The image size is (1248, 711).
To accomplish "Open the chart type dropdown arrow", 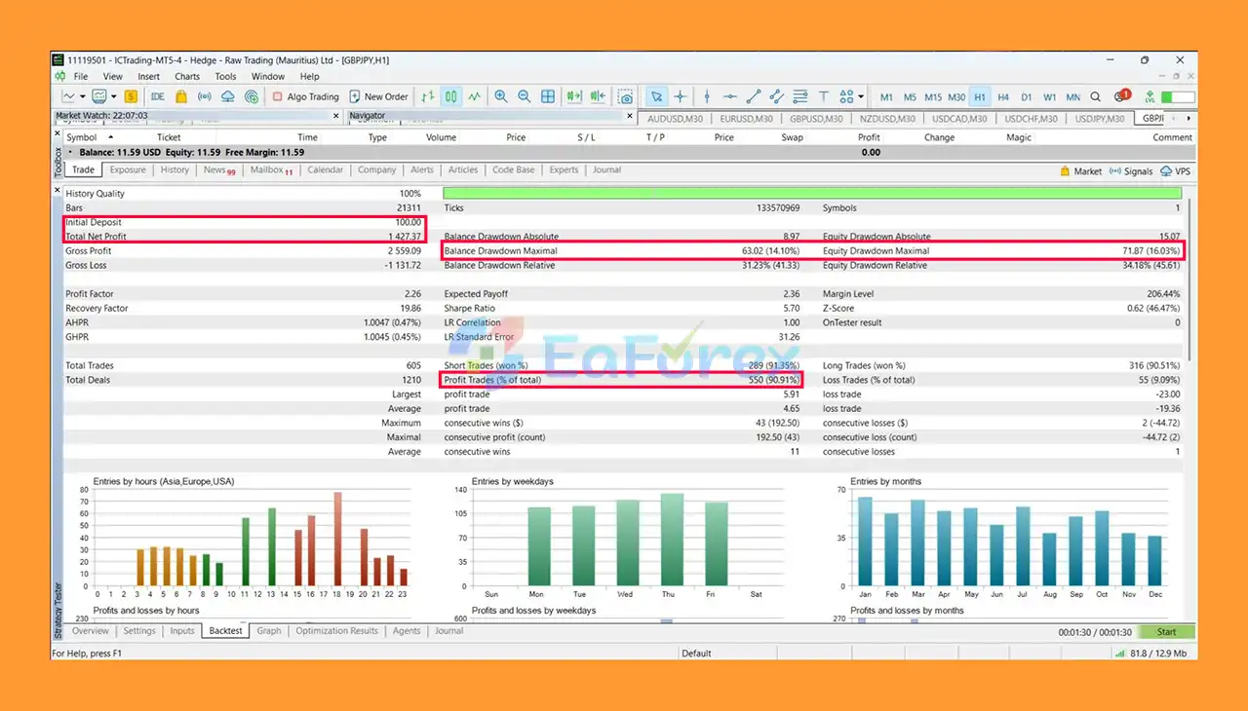I will click(x=84, y=96).
